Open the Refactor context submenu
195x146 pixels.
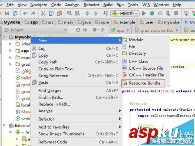click(x=76, y=119)
